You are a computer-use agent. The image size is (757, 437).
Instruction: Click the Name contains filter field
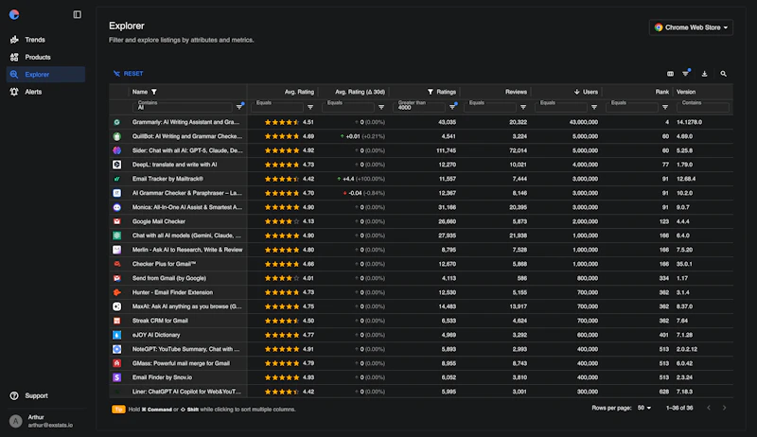pyautogui.click(x=183, y=107)
